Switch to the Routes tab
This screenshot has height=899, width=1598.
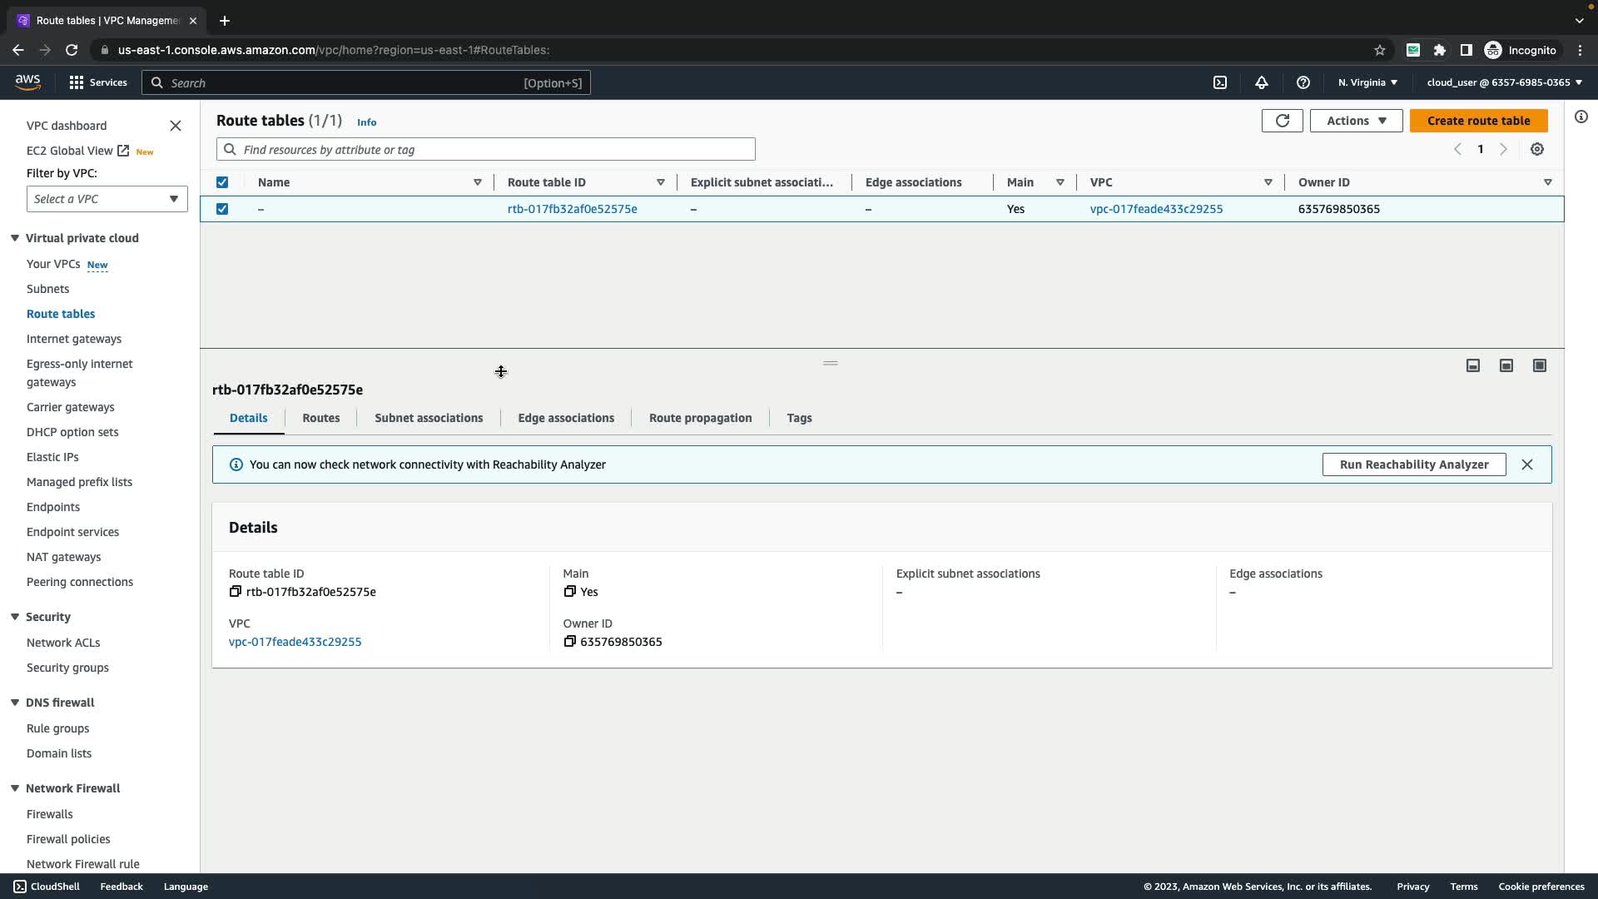pos(320,418)
